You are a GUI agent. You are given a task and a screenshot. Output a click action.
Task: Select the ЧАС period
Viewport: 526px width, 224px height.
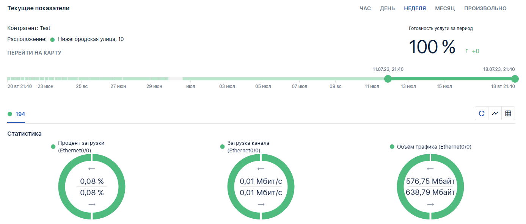(365, 8)
